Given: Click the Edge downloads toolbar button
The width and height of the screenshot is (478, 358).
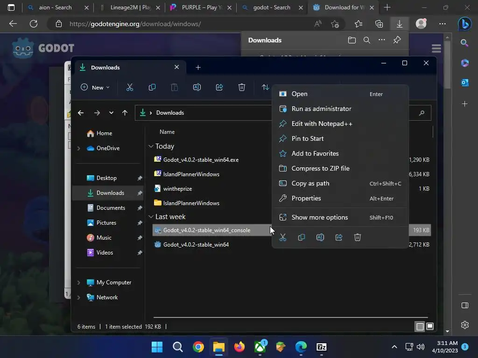Looking at the screenshot, I should [400, 24].
